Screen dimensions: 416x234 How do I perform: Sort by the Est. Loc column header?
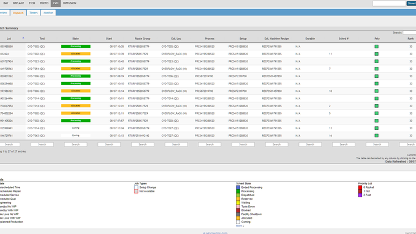coord(176,39)
